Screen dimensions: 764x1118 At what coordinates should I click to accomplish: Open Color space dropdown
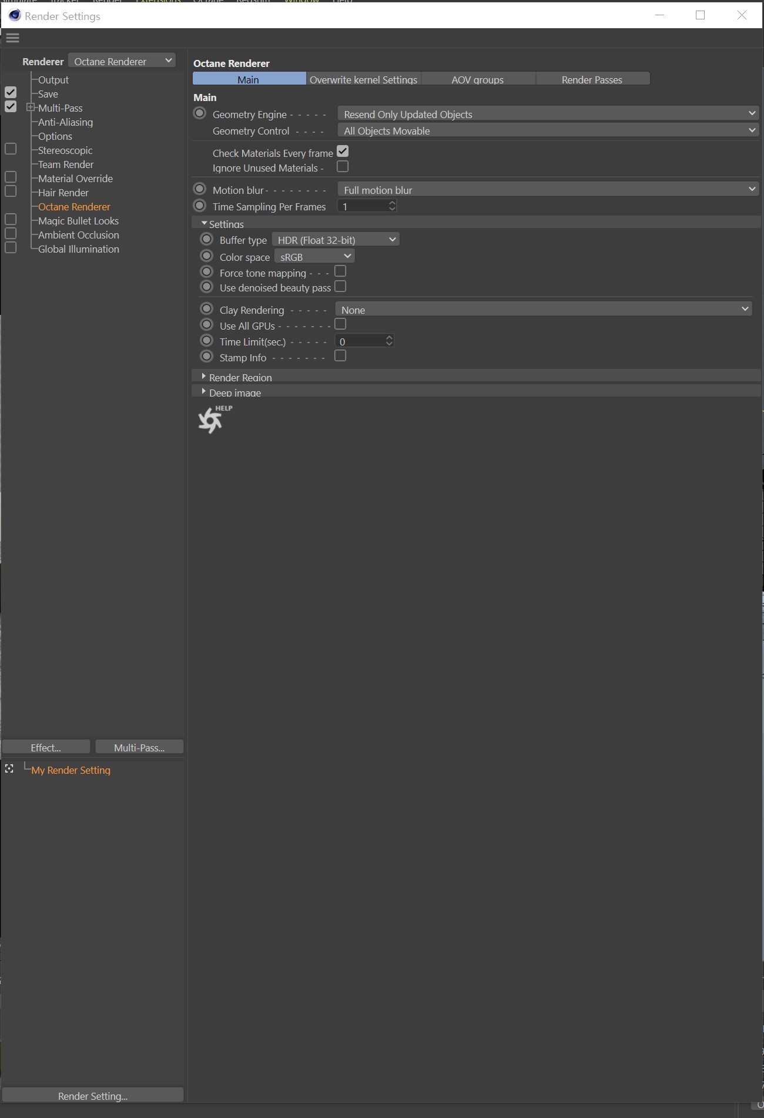point(314,257)
